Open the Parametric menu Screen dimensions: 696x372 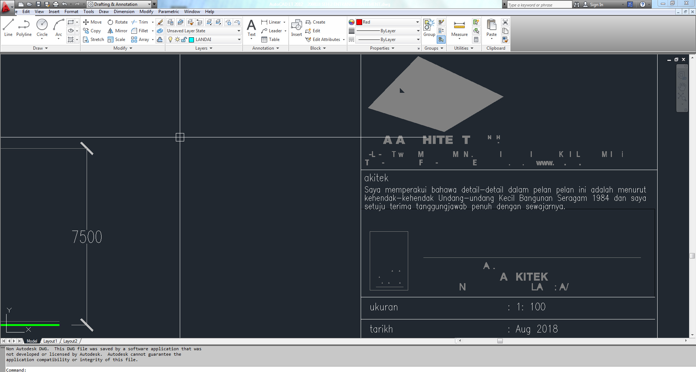click(169, 12)
